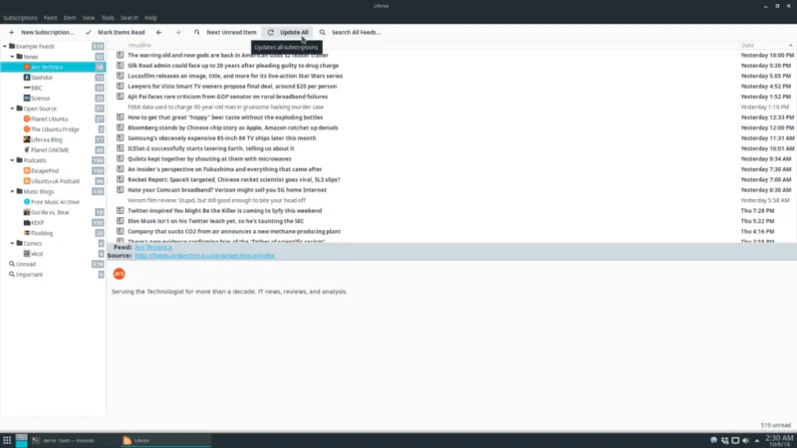Select the Science feed icon
Image resolution: width=797 pixels, height=448 pixels.
click(27, 98)
